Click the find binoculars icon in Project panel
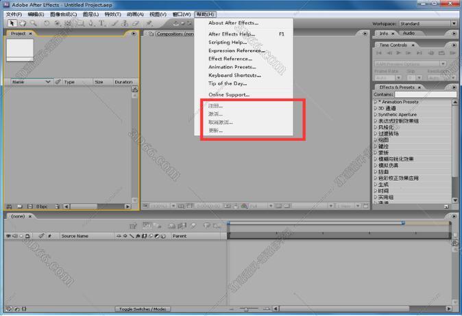Viewport: 462px width, 316px height. (9, 207)
